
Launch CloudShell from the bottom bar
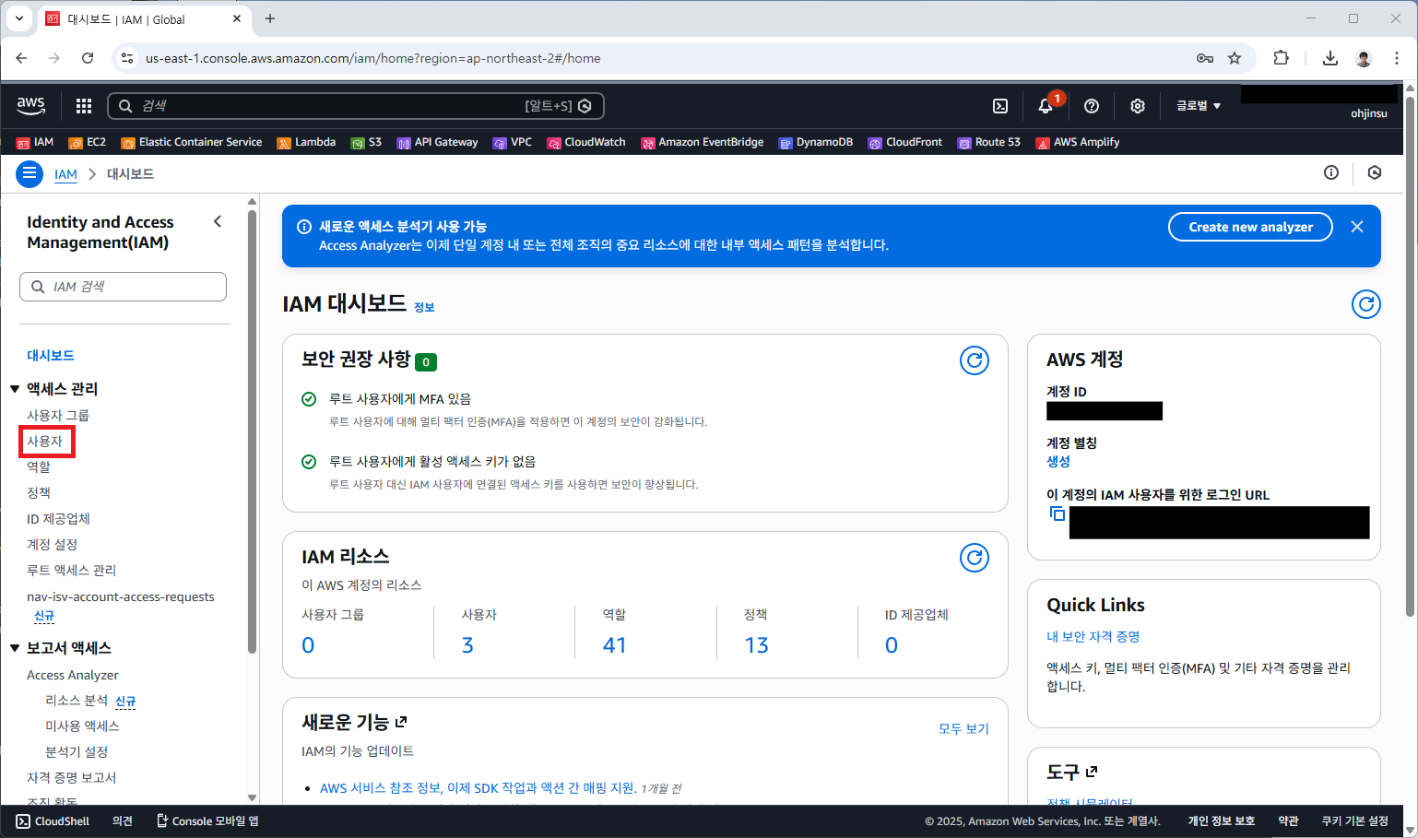[51, 820]
